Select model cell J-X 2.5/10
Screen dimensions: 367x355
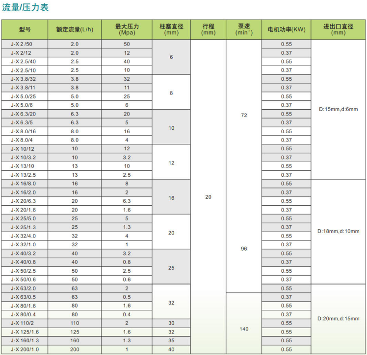[x=25, y=71]
